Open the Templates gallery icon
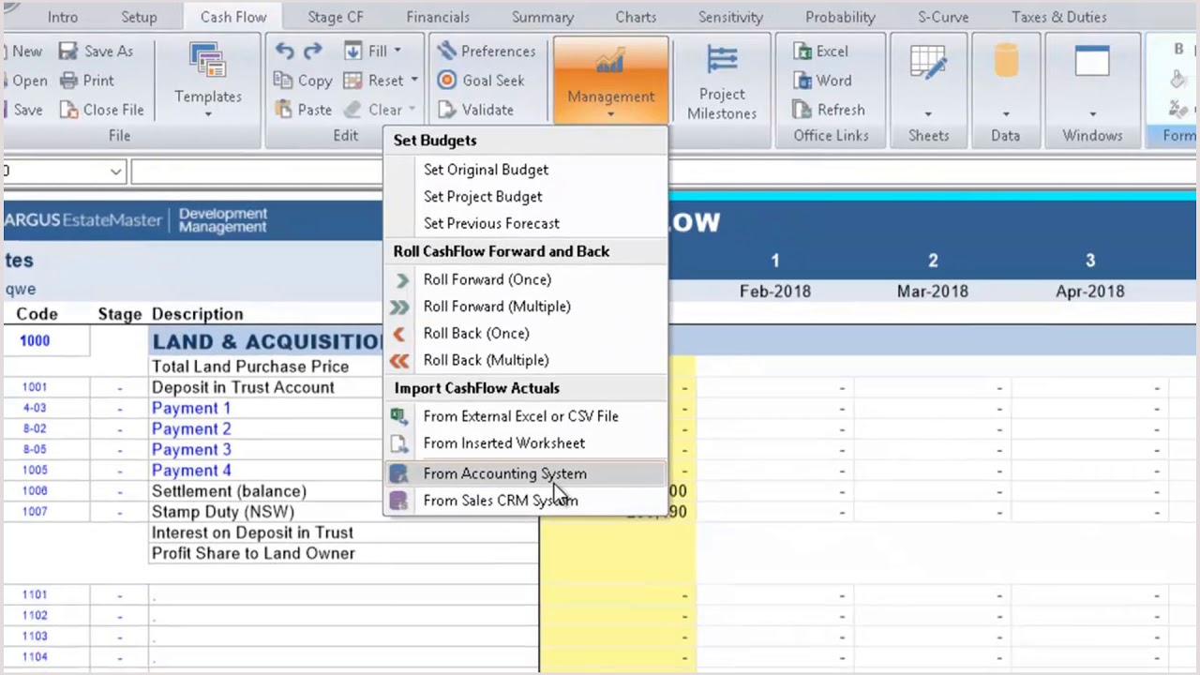 [207, 60]
